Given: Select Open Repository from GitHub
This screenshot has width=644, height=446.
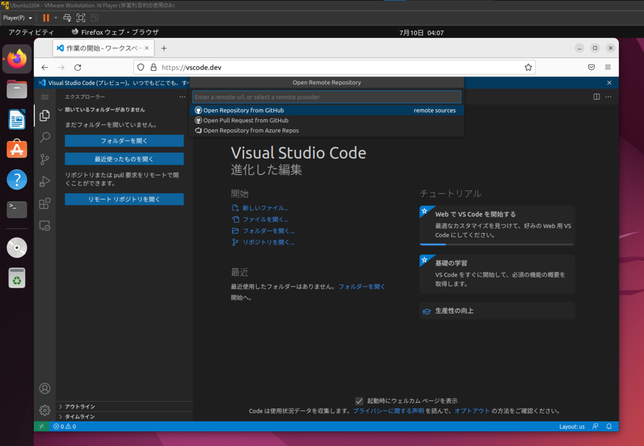Looking at the screenshot, I should point(326,111).
